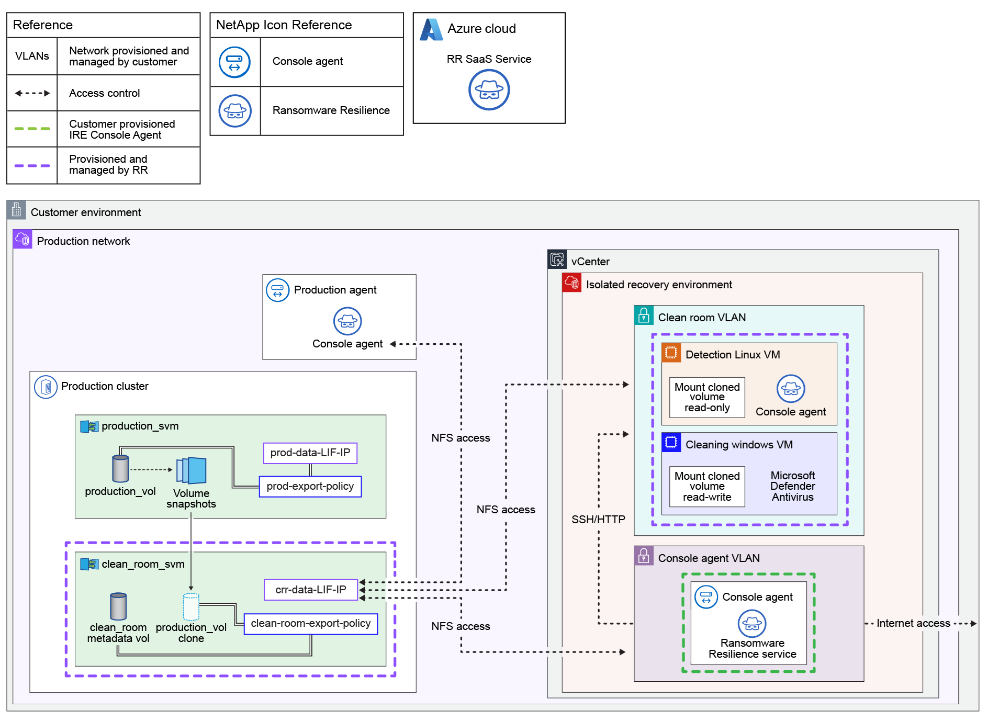Click the RR SaaS Service spy icon
999x721 pixels.
[489, 89]
